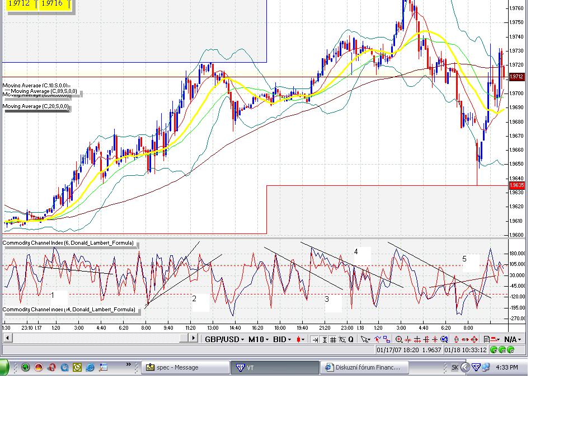This screenshot has height=430, width=573.
Task: Click the green T status indicator
Action: (x=494, y=350)
